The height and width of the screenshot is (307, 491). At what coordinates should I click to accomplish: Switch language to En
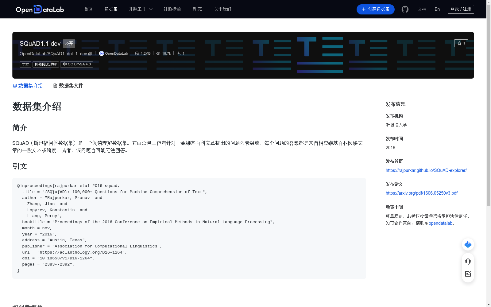click(x=437, y=9)
